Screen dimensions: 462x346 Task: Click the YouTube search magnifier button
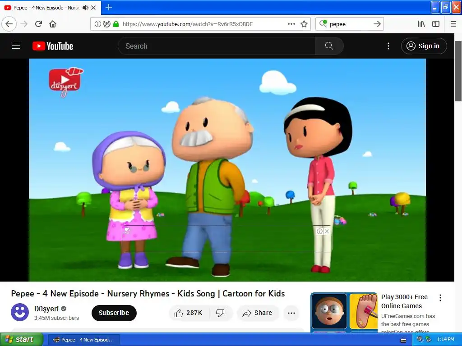[x=329, y=46]
